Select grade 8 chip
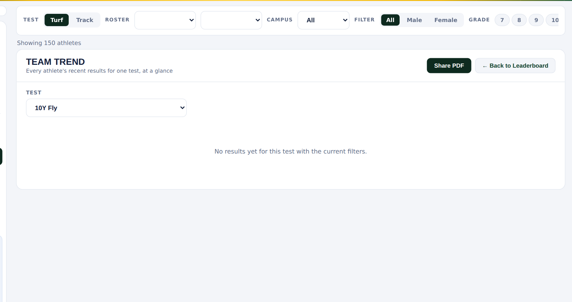Image resolution: width=572 pixels, height=302 pixels. [519, 20]
